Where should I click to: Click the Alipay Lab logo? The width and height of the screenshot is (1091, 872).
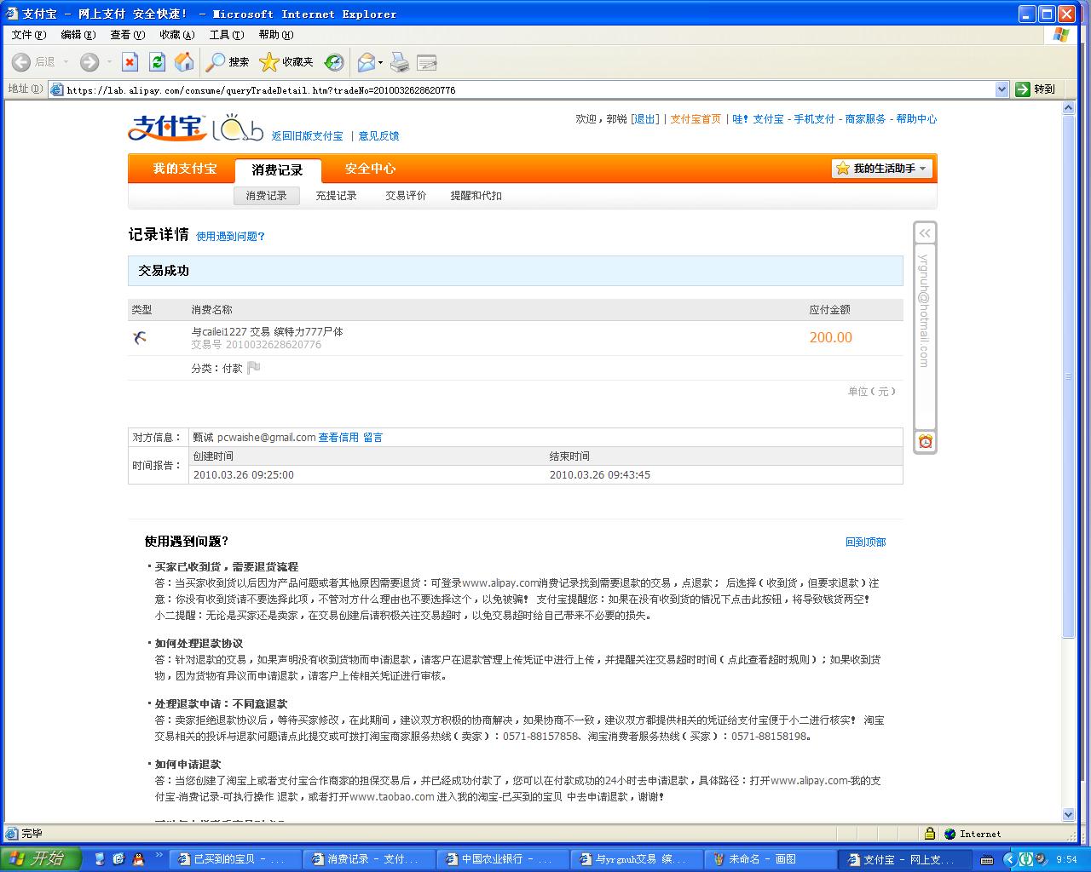(x=195, y=128)
